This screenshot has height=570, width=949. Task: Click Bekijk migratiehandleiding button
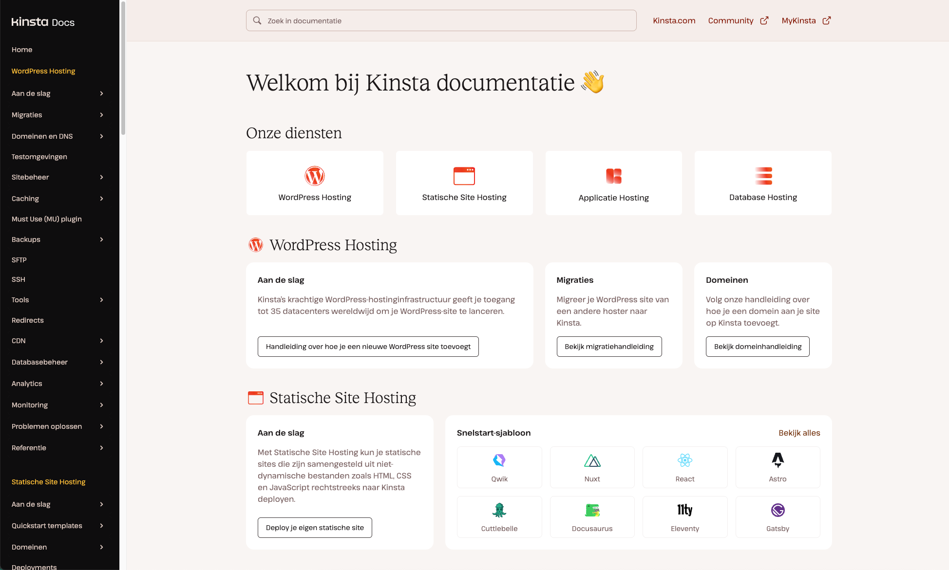[x=609, y=346]
